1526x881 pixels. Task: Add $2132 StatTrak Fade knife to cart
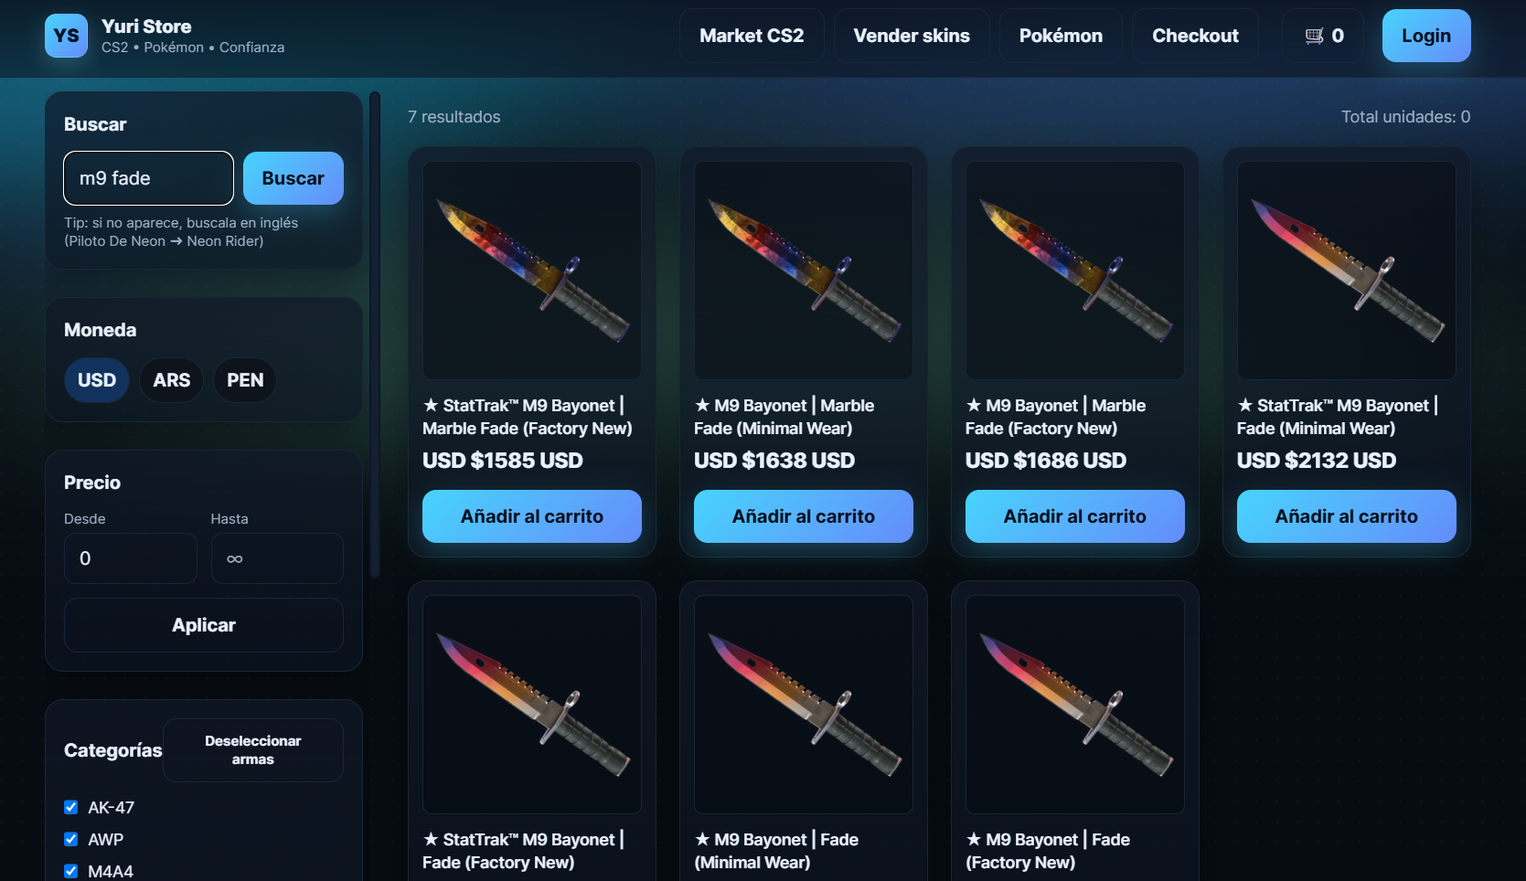1347,516
